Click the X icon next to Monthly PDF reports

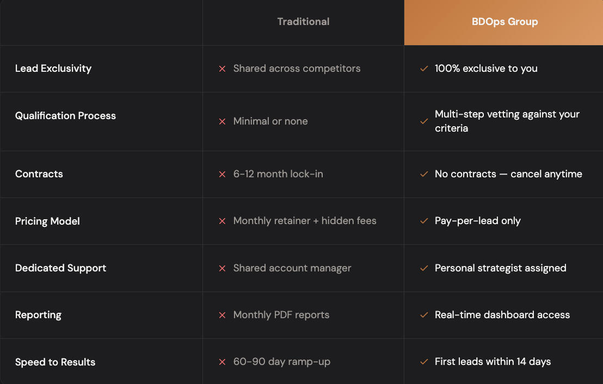222,315
